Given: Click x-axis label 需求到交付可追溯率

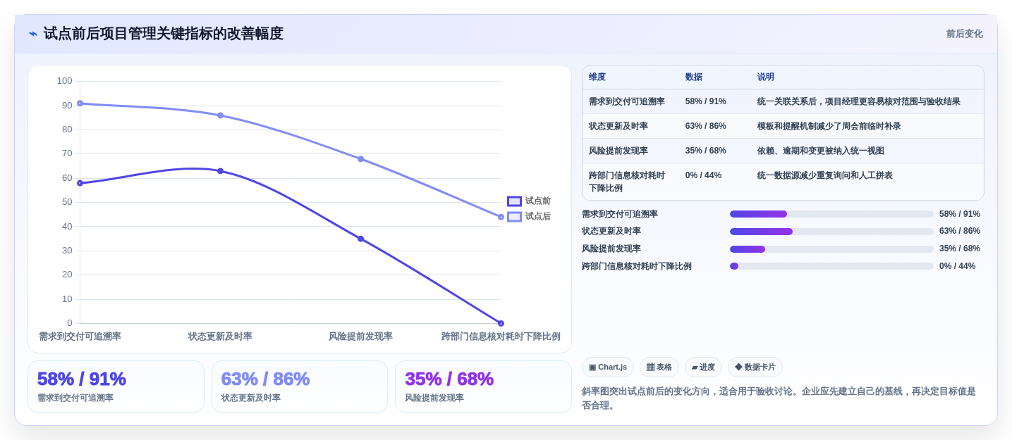Looking at the screenshot, I should (80, 337).
